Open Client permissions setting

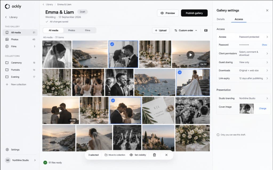point(243,53)
